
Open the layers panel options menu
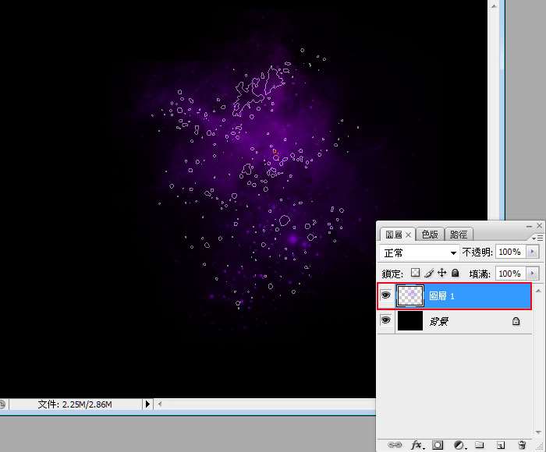coord(537,238)
